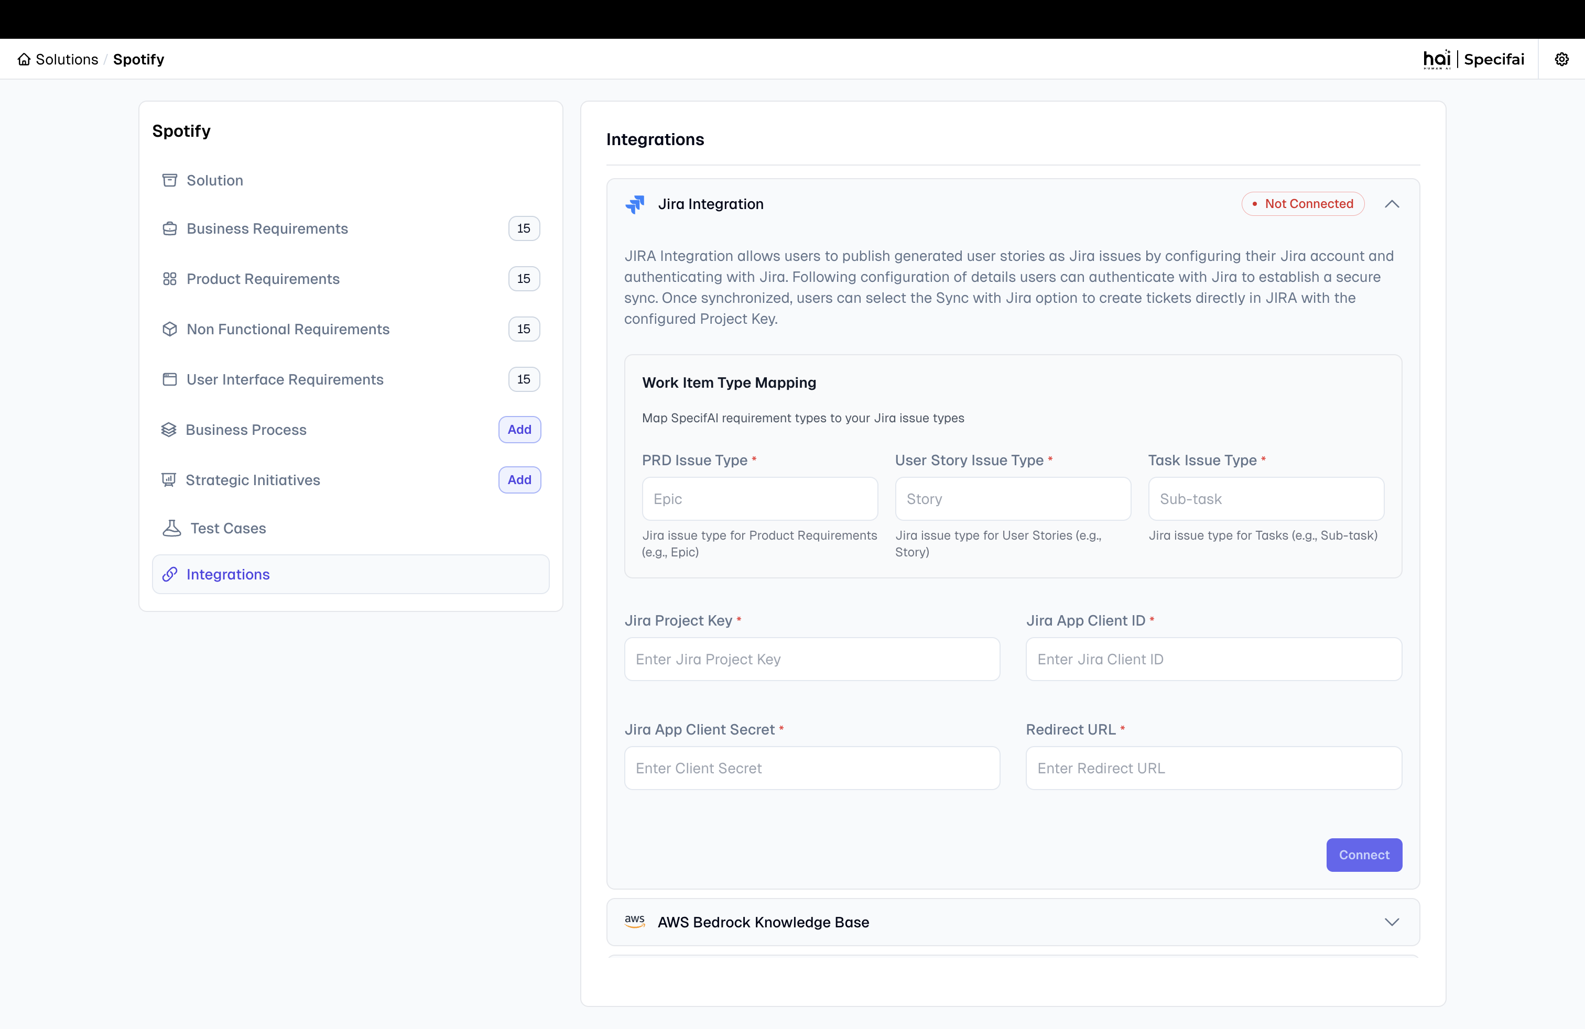This screenshot has height=1029, width=1585.
Task: Click the Non Functional Requirements count 15
Action: click(x=524, y=329)
